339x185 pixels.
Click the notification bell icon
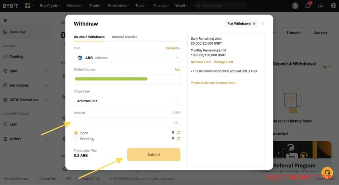308,6
